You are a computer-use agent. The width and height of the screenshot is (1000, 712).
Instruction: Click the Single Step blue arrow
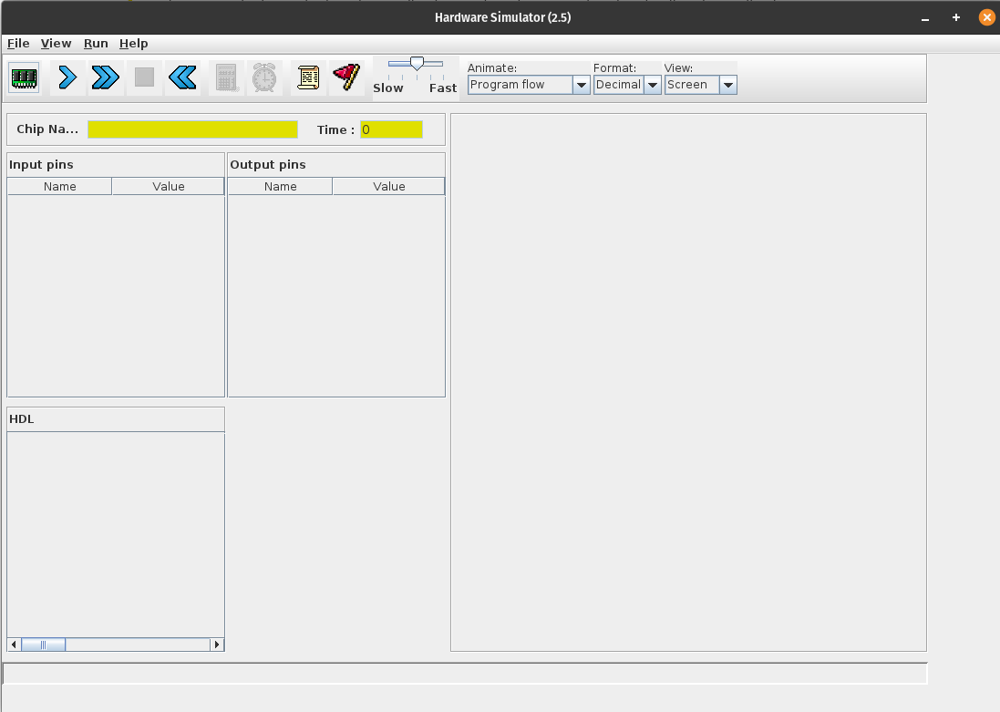click(67, 77)
